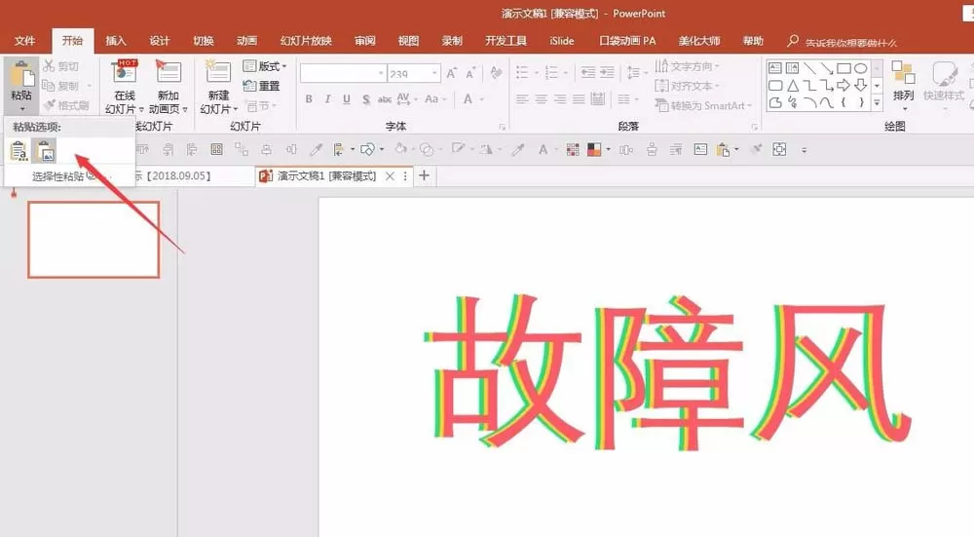Decrease font size with the small A icon
Screen dimensions: 974x537
470,73
